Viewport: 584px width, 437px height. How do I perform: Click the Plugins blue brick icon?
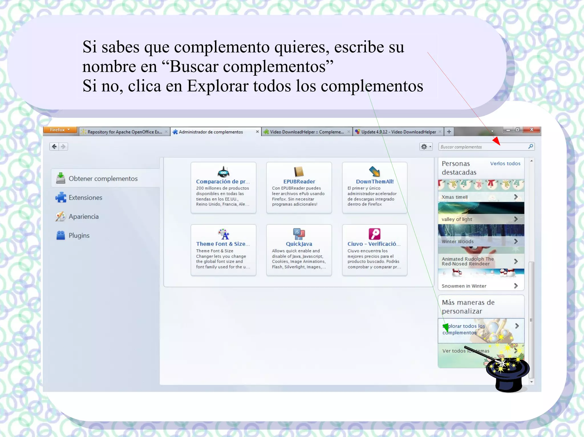tap(60, 235)
